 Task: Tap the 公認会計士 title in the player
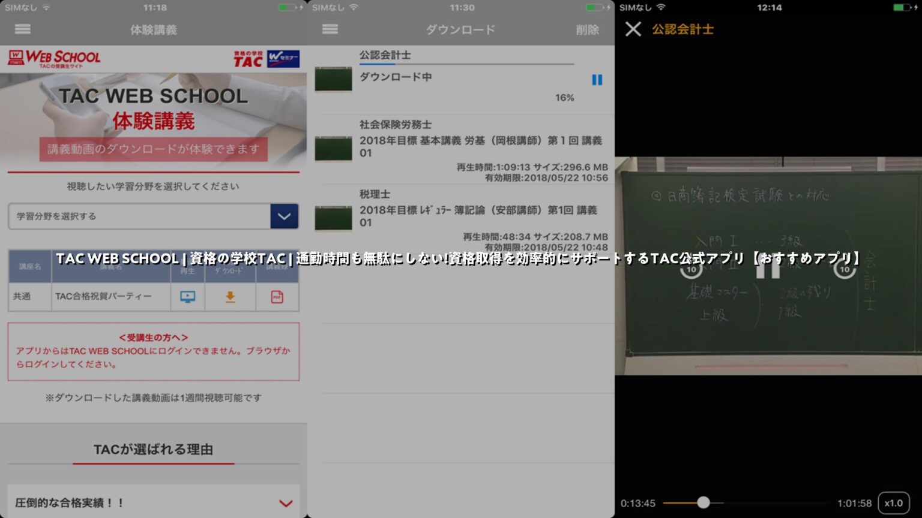[681, 29]
